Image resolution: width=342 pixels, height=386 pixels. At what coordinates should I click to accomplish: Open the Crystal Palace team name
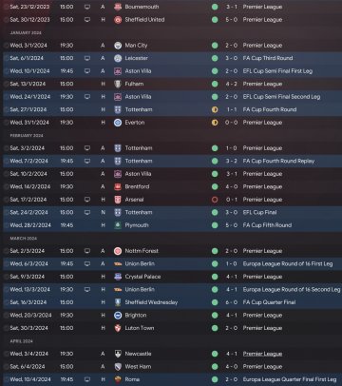142,277
